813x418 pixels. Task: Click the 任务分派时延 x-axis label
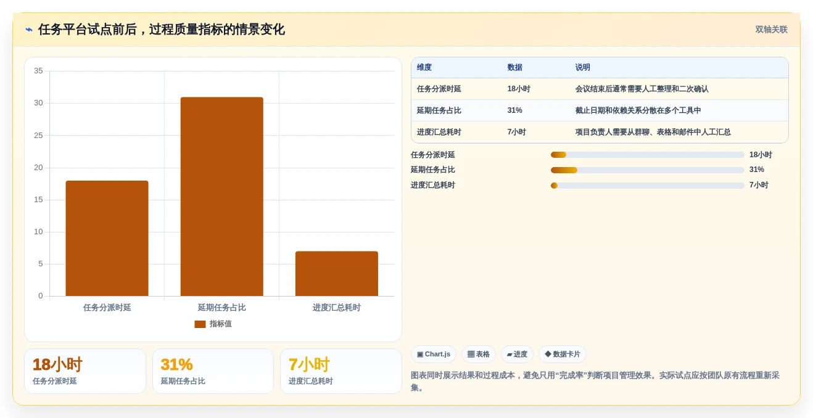(x=107, y=308)
